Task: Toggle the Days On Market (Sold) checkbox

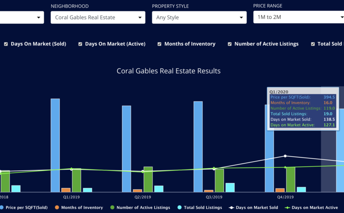Action: pyautogui.click(x=6, y=44)
